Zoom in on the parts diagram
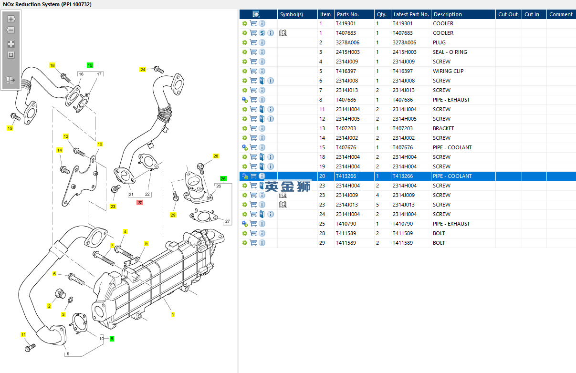 click(x=11, y=20)
